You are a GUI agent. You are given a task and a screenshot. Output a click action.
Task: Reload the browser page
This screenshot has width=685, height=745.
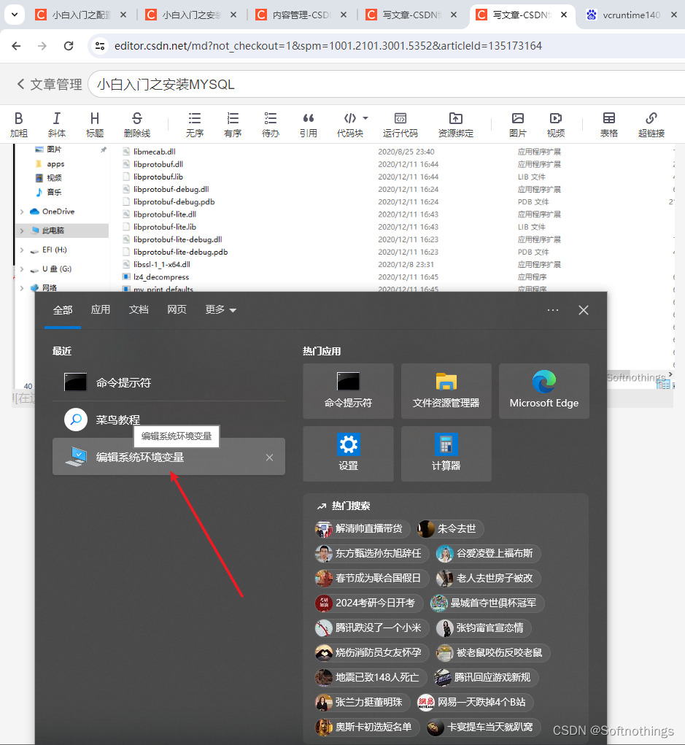(69, 46)
